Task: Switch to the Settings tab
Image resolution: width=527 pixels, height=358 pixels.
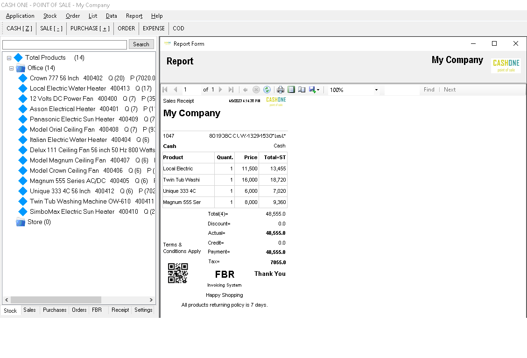Action: [x=143, y=310]
